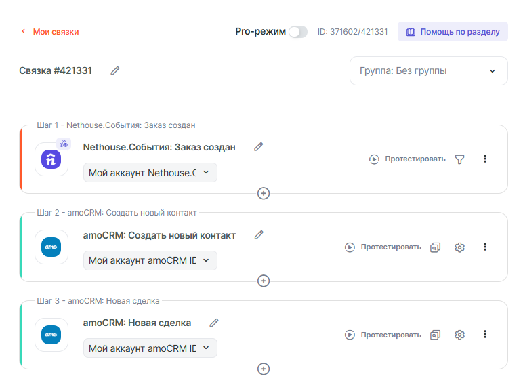523x389 pixels.
Task: Edit the name of Связка #421331
Action: click(x=115, y=70)
